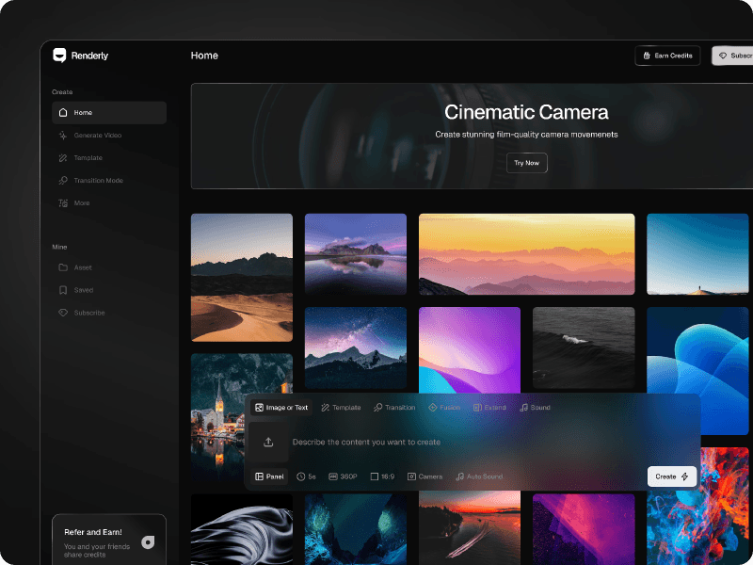The height and width of the screenshot is (565, 753).
Task: Toggle the Auto Sound option
Action: click(479, 476)
